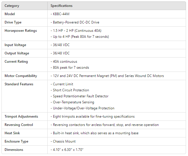188x156 pixels.
Task: Click the Motor Compatibility label
Action: [x=21, y=76]
